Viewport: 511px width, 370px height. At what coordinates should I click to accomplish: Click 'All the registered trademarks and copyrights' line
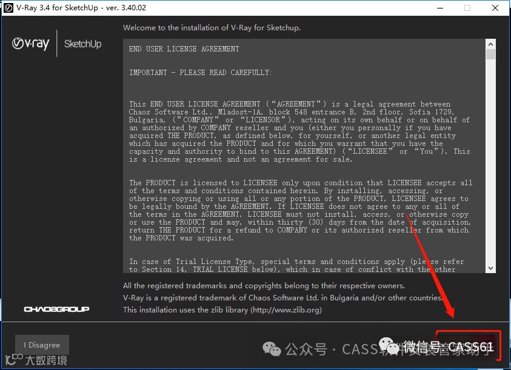(x=264, y=286)
